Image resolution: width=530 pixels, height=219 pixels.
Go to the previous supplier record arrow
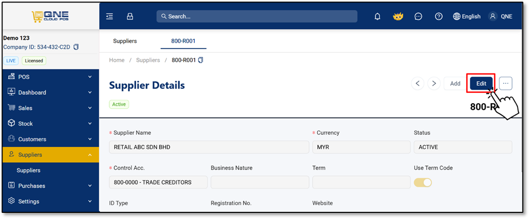[x=418, y=83]
